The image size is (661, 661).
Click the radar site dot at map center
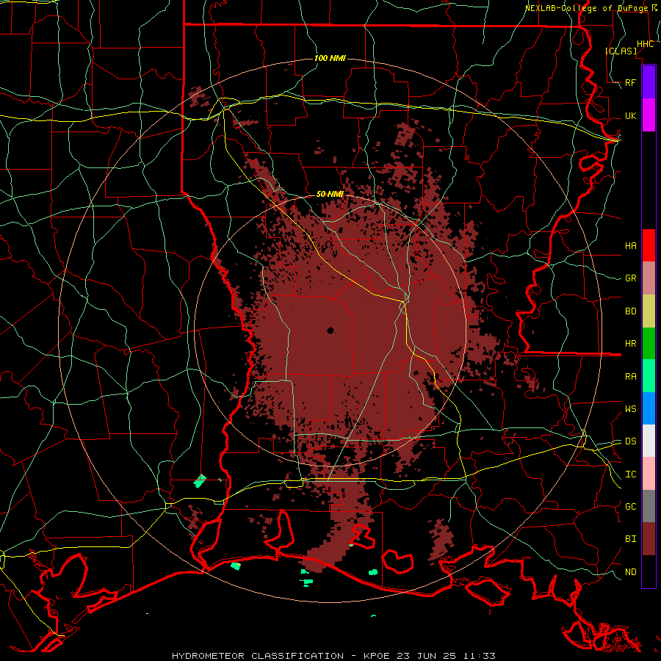pos(330,330)
